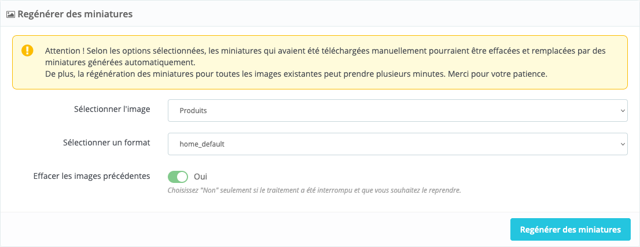Open the format dropdown showing home_default
Viewport: 640px width, 247px height.
coord(398,144)
